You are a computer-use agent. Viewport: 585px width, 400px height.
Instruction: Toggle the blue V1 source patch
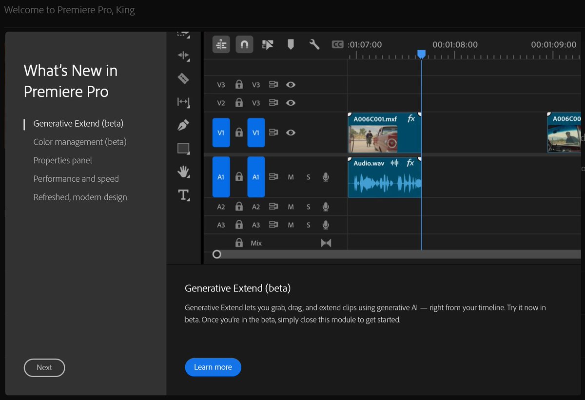[x=221, y=133]
